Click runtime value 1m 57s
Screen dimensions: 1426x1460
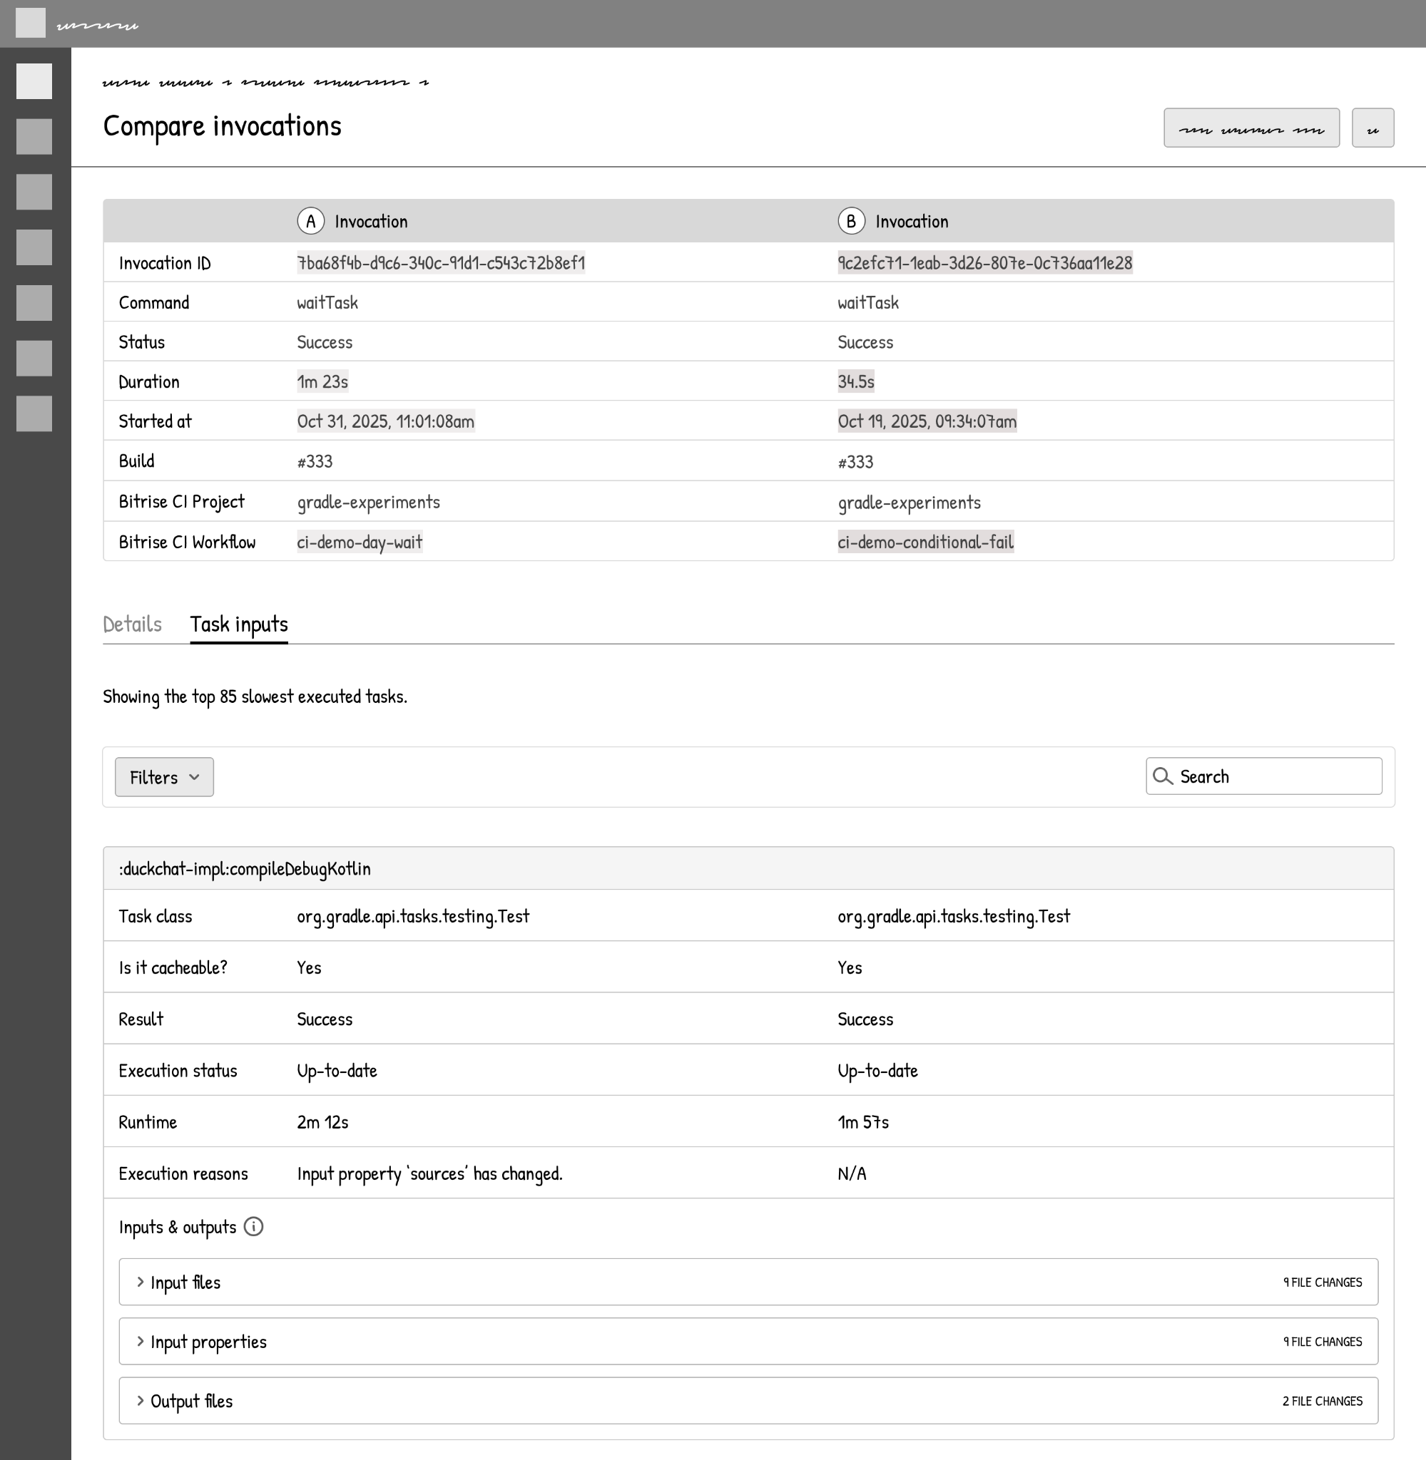862,1122
